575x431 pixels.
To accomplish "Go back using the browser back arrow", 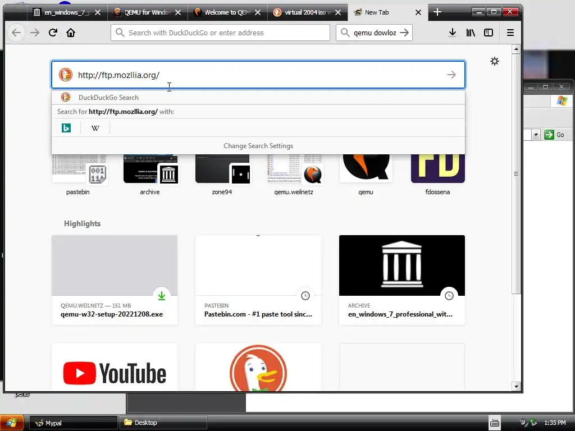I will (x=16, y=33).
